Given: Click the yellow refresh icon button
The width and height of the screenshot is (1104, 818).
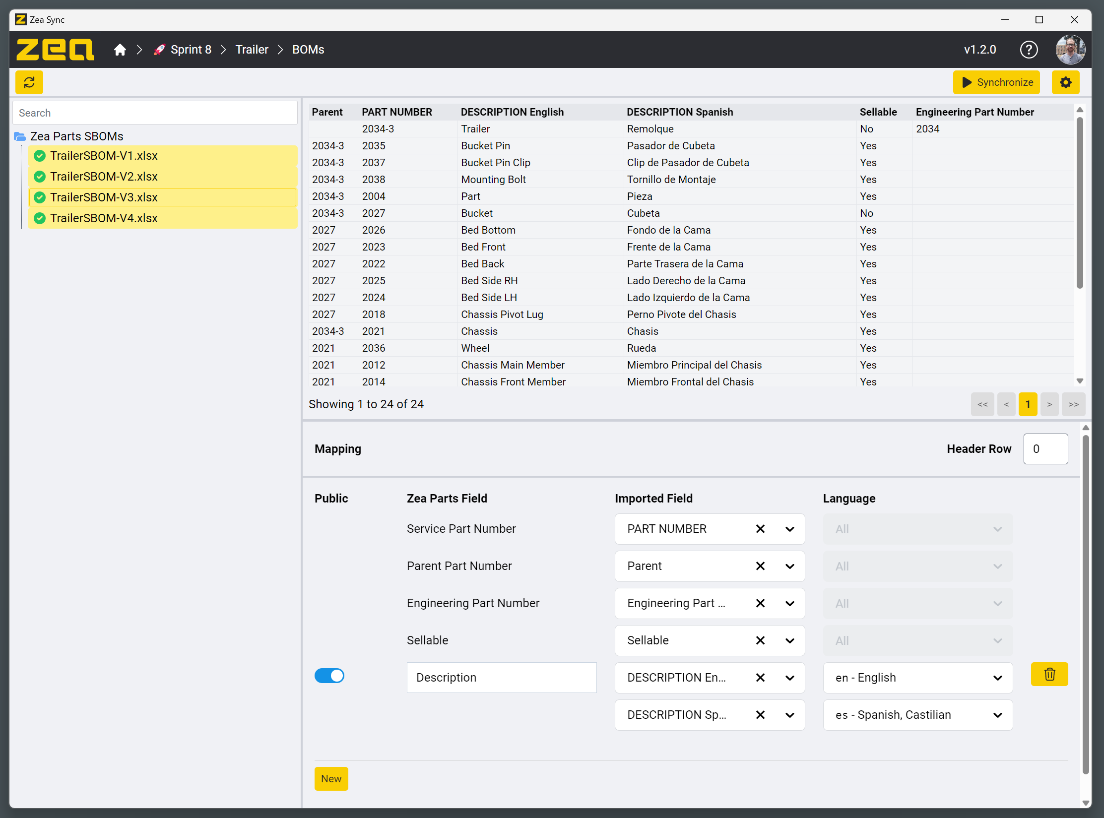Looking at the screenshot, I should point(29,82).
